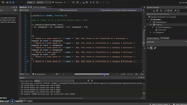Image resolution: width=187 pixels, height=105 pixels.
Task: Pin the Output panel
Action: (141, 78)
